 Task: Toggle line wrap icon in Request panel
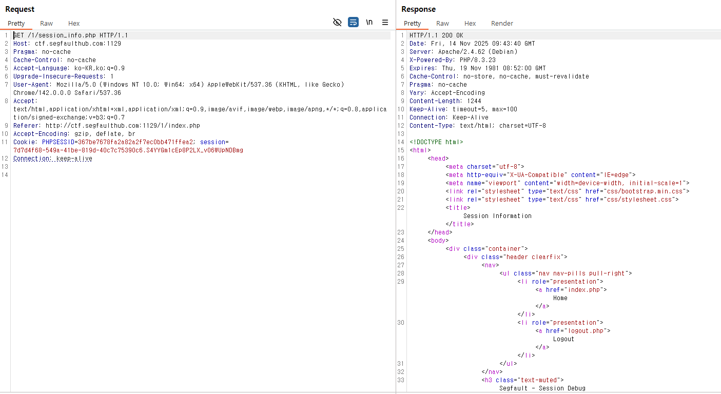click(353, 22)
